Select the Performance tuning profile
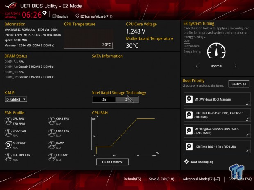254x190 pixels. (x=191, y=46)
